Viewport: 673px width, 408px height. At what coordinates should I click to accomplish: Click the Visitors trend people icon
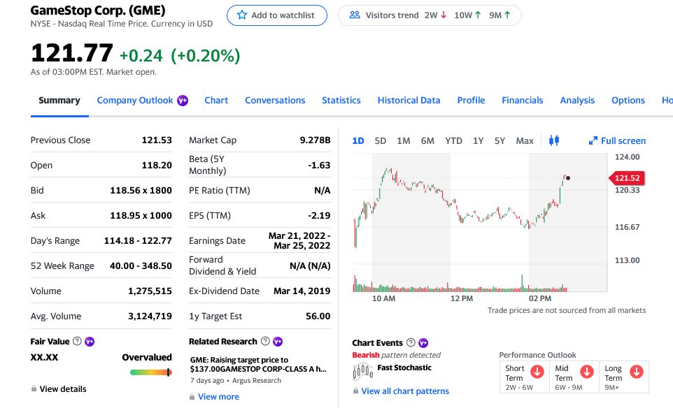(x=355, y=15)
